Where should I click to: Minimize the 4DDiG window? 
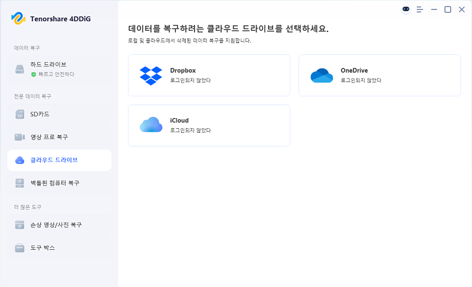point(434,9)
